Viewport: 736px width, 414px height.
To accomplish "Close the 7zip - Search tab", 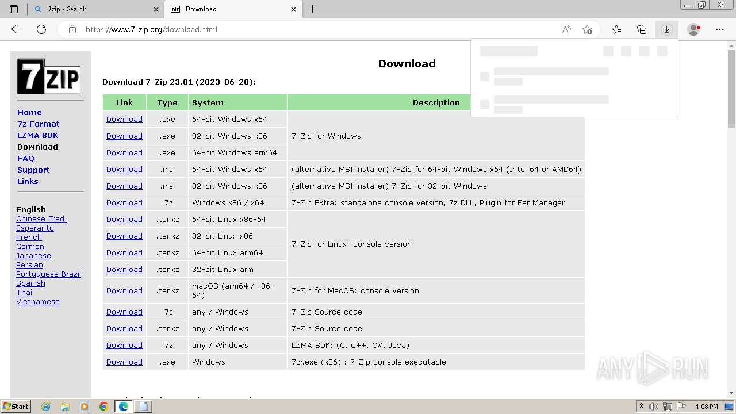I will (x=156, y=9).
